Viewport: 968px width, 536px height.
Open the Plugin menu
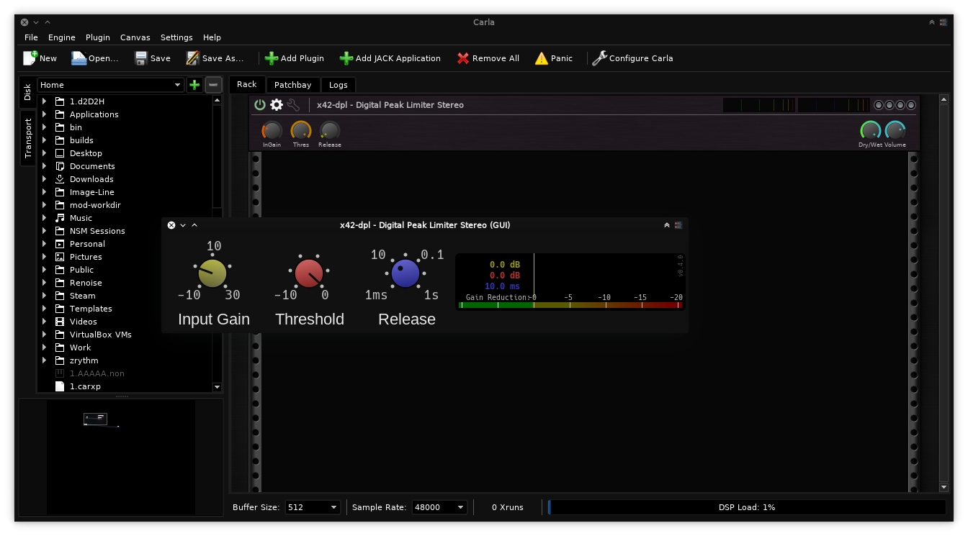tap(98, 37)
